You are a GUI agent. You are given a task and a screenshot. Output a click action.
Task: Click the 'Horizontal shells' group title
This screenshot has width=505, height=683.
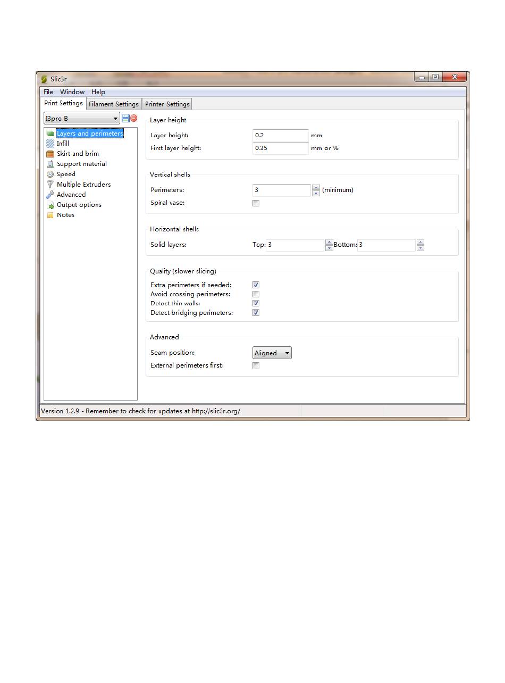click(x=174, y=229)
